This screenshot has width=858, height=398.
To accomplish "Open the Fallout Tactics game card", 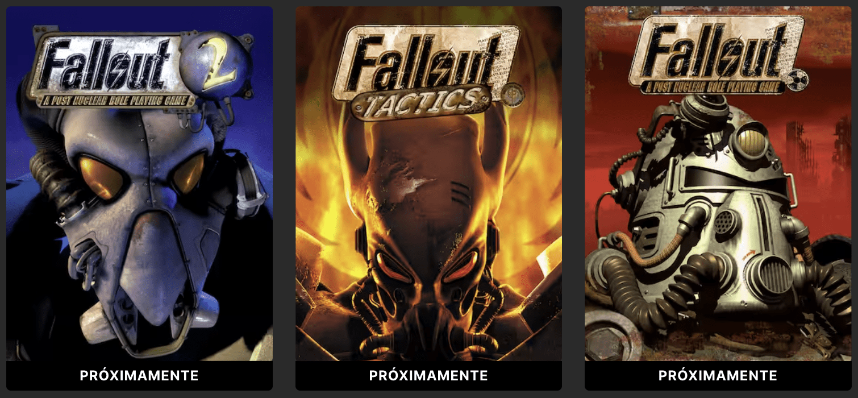I will click(428, 198).
